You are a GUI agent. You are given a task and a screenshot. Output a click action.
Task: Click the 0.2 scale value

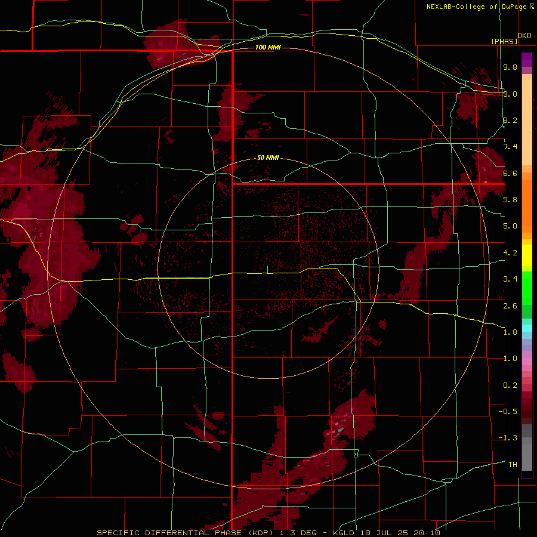(x=510, y=385)
